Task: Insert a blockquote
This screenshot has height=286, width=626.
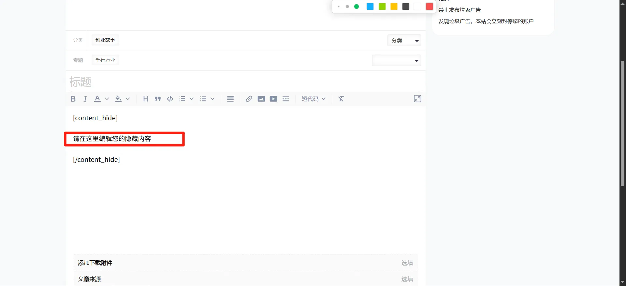Action: click(x=158, y=99)
